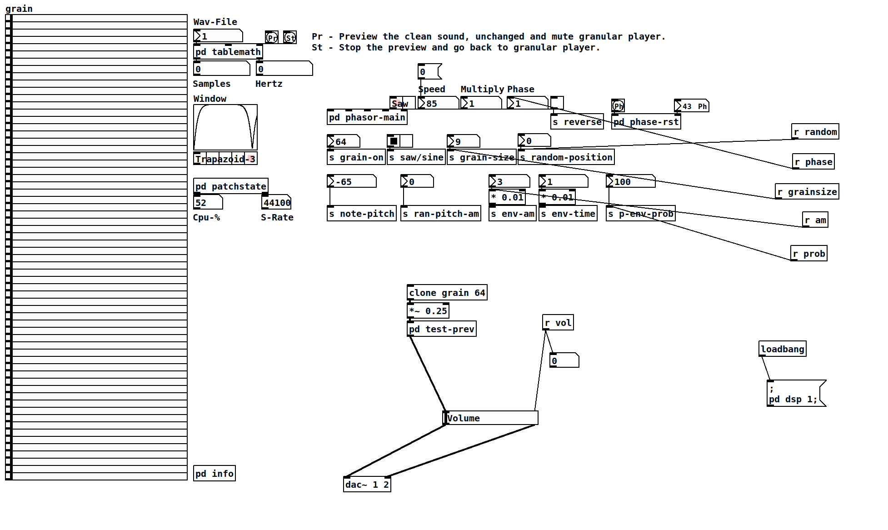This screenshot has height=530, width=888.
Task: Click the grain-on number box showing 64
Action: tap(344, 142)
